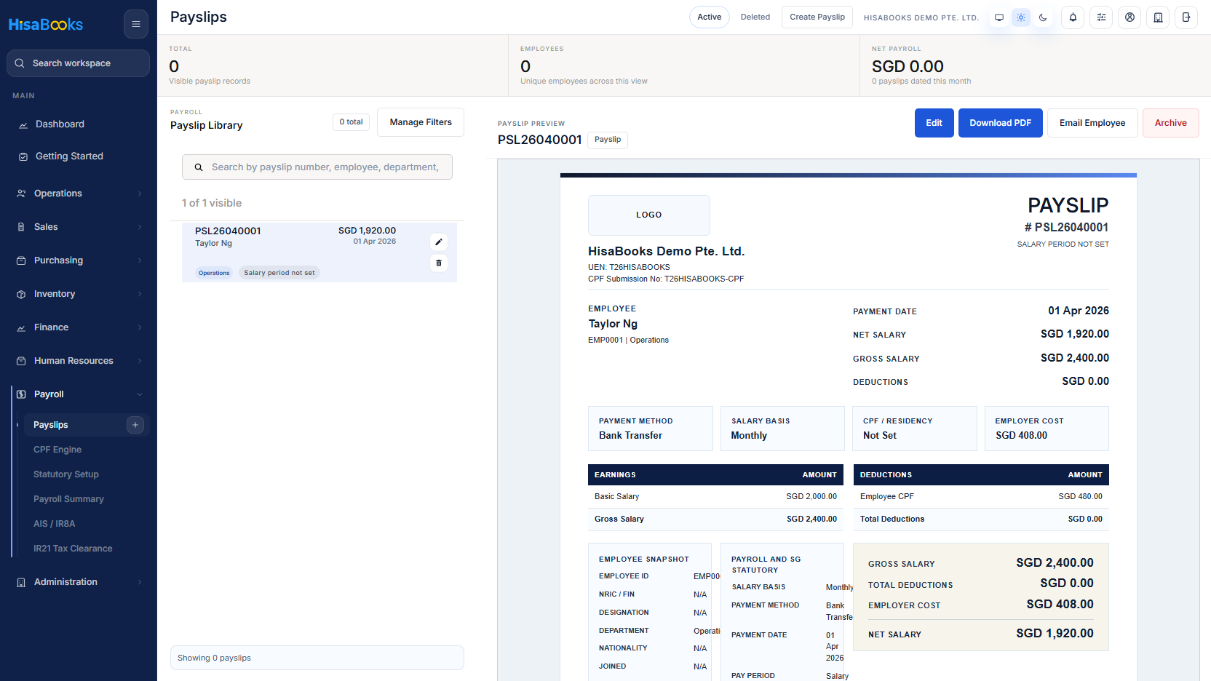Click Employee CPF deduction row
The height and width of the screenshot is (681, 1211).
pos(981,497)
